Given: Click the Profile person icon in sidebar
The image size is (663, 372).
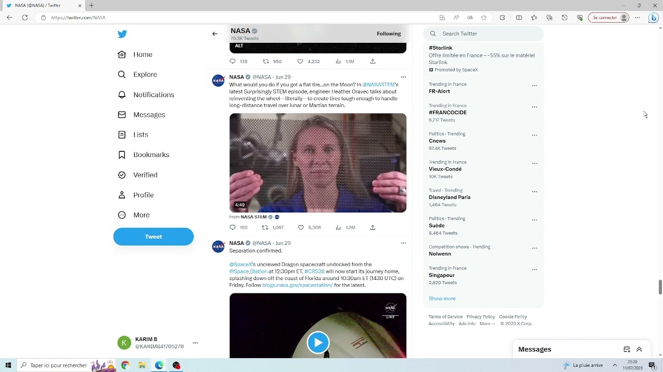Looking at the screenshot, I should click(x=122, y=195).
